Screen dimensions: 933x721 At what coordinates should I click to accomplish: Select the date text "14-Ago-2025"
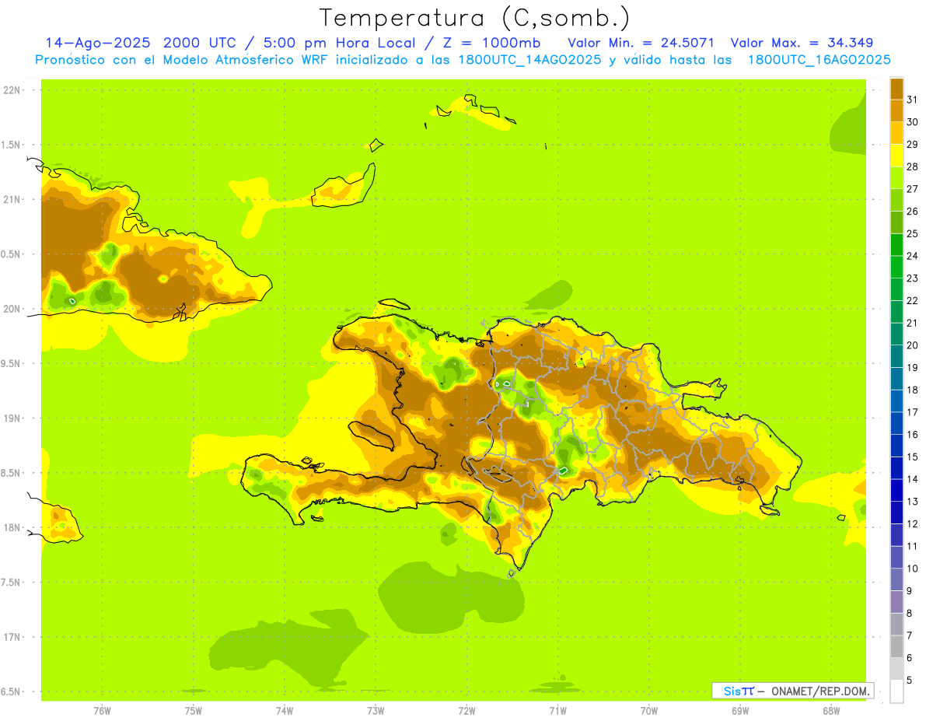[98, 43]
